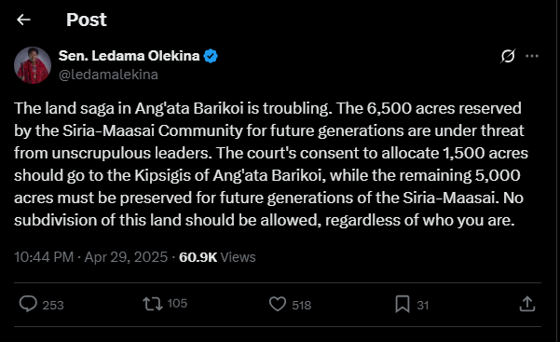Open the three-dot More options menu
Image resolution: width=560 pixels, height=342 pixels.
pos(532,56)
